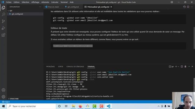Split the terminal pane
The image size is (195, 109).
point(182,67)
